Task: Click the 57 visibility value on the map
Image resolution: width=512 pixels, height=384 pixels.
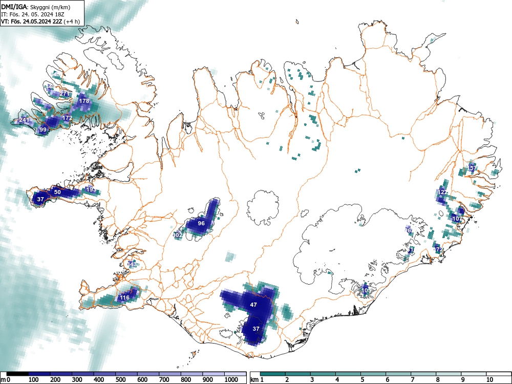Action: pos(472,168)
